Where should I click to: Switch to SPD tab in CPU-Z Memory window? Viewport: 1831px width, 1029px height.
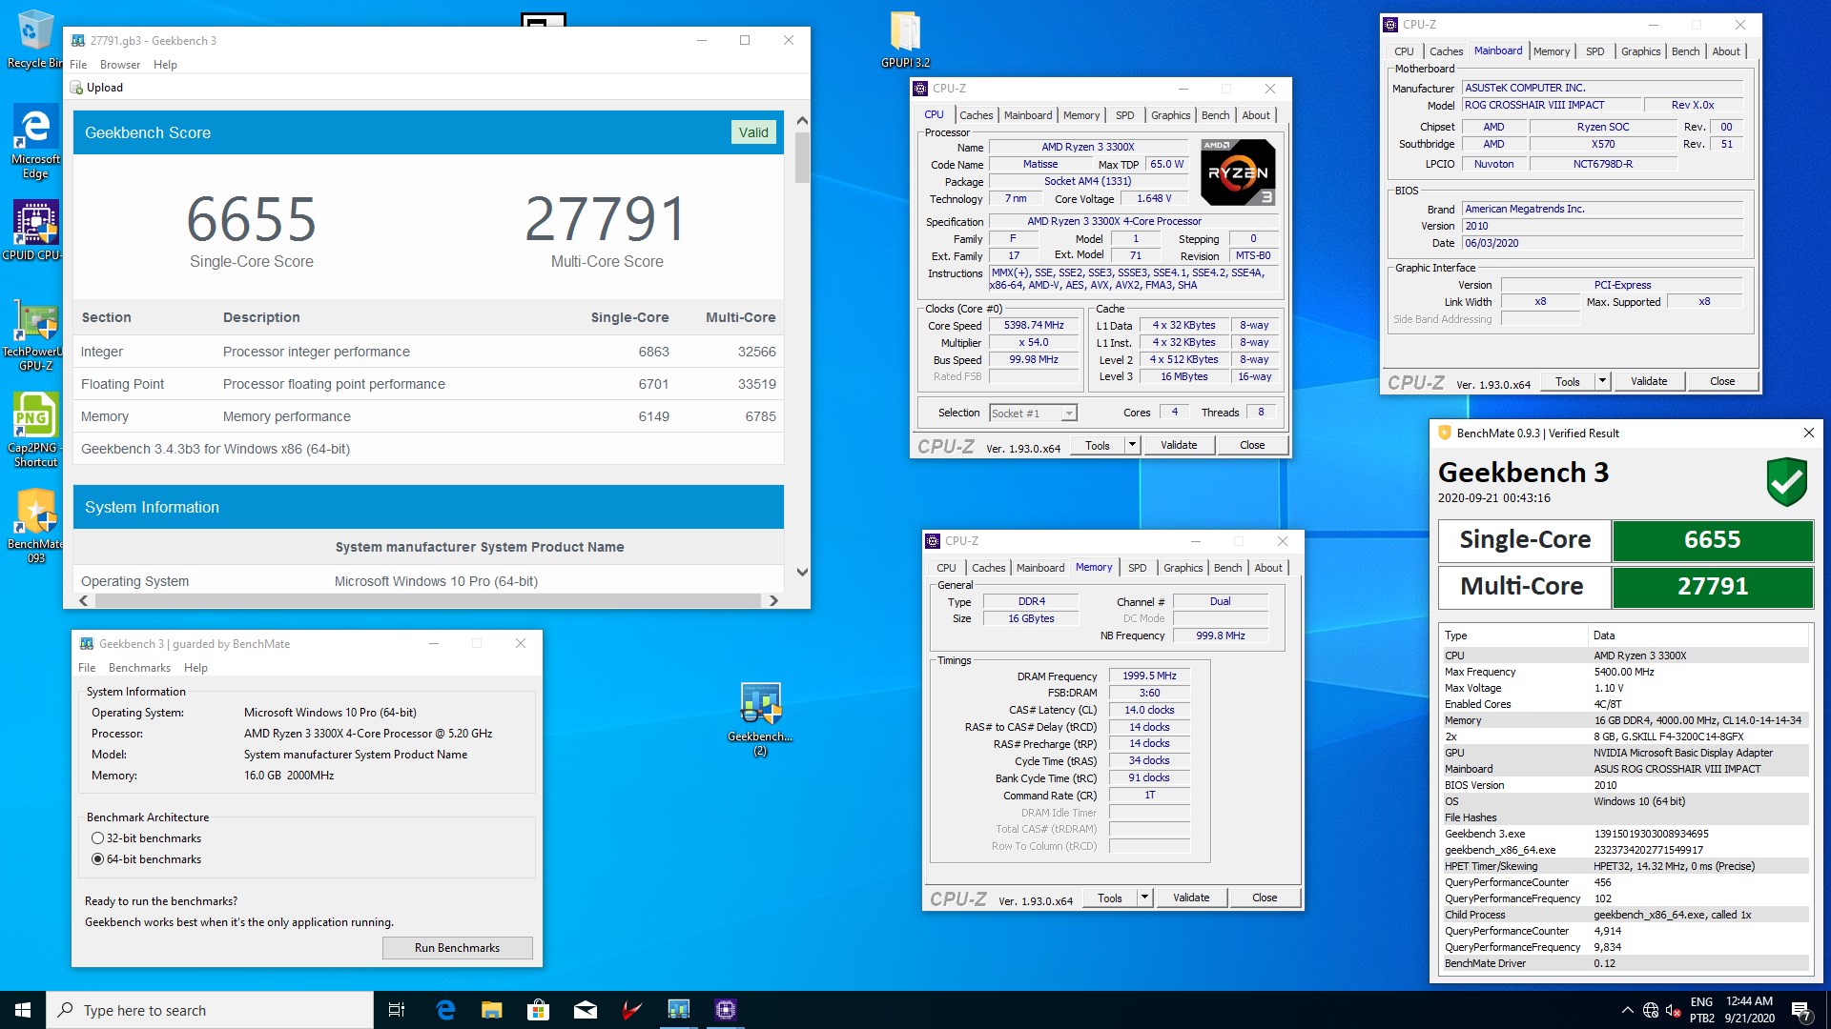(x=1137, y=568)
